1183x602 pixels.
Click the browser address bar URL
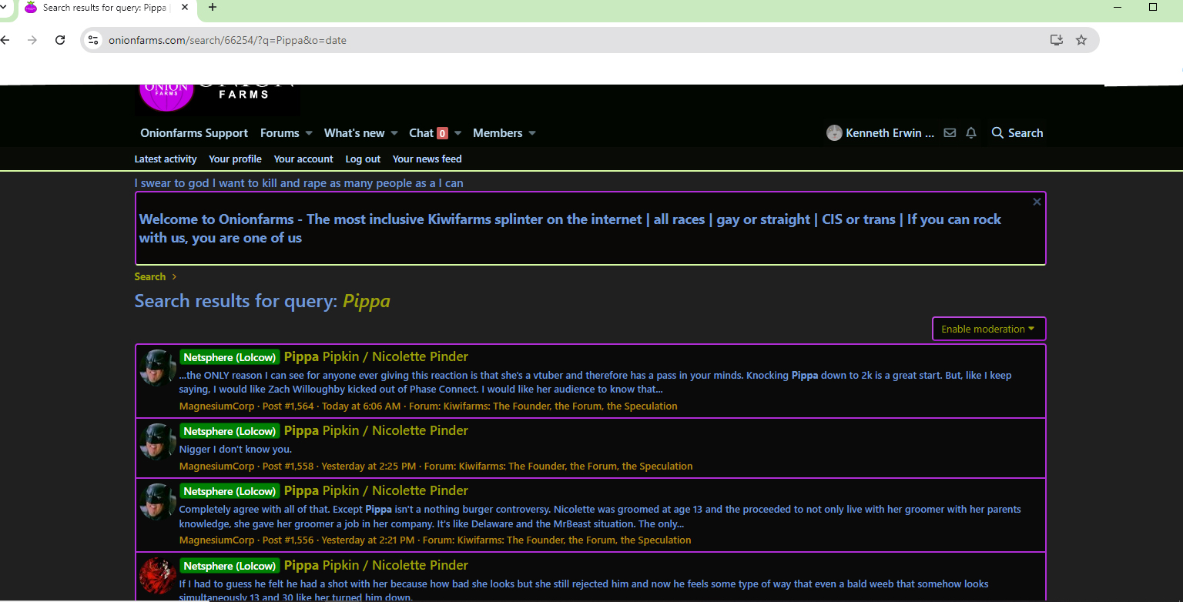[x=227, y=40]
